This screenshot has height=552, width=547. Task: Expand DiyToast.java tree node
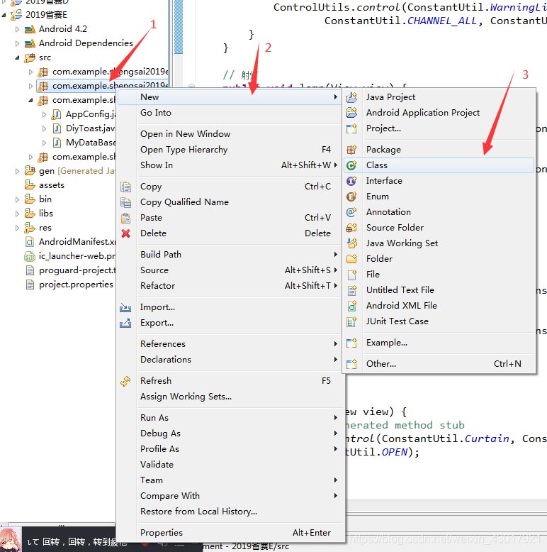pyautogui.click(x=44, y=129)
